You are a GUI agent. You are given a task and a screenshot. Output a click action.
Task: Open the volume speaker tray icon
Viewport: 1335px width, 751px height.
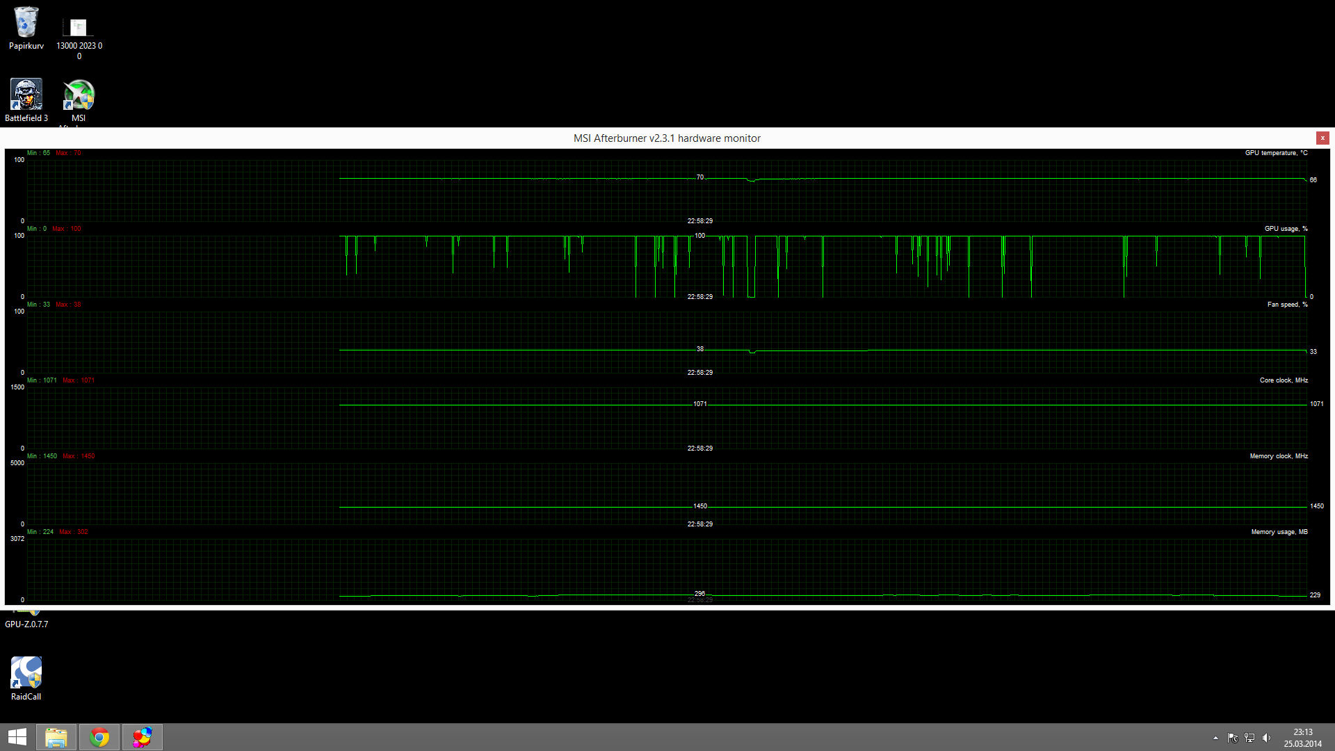pos(1266,738)
